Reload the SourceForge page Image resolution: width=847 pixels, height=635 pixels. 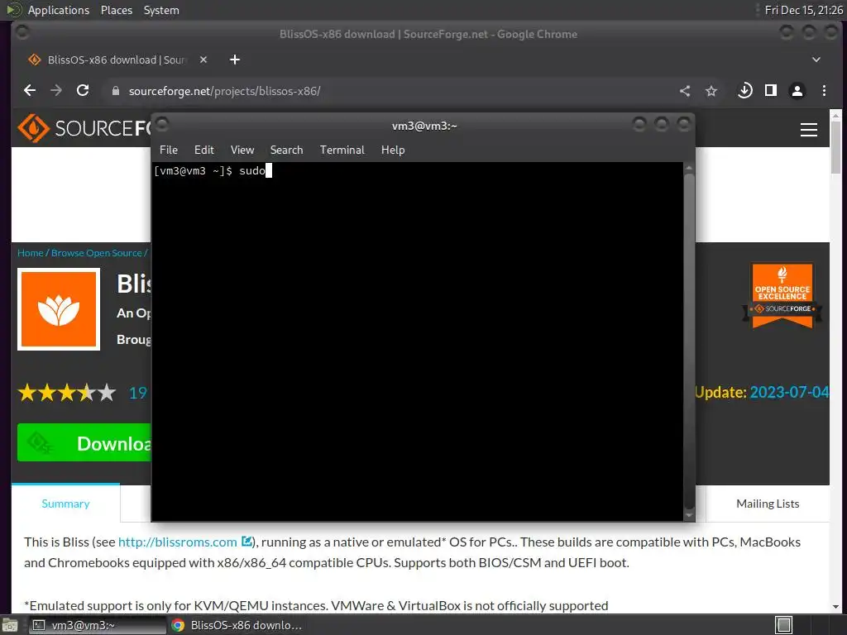[x=83, y=91]
